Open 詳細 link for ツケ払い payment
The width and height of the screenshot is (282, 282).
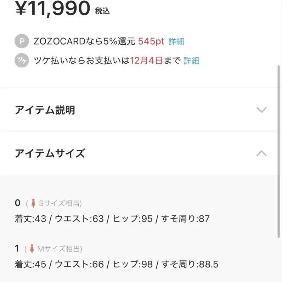click(191, 61)
